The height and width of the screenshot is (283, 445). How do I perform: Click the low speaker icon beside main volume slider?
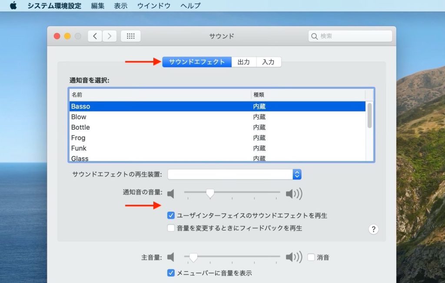[x=170, y=257]
